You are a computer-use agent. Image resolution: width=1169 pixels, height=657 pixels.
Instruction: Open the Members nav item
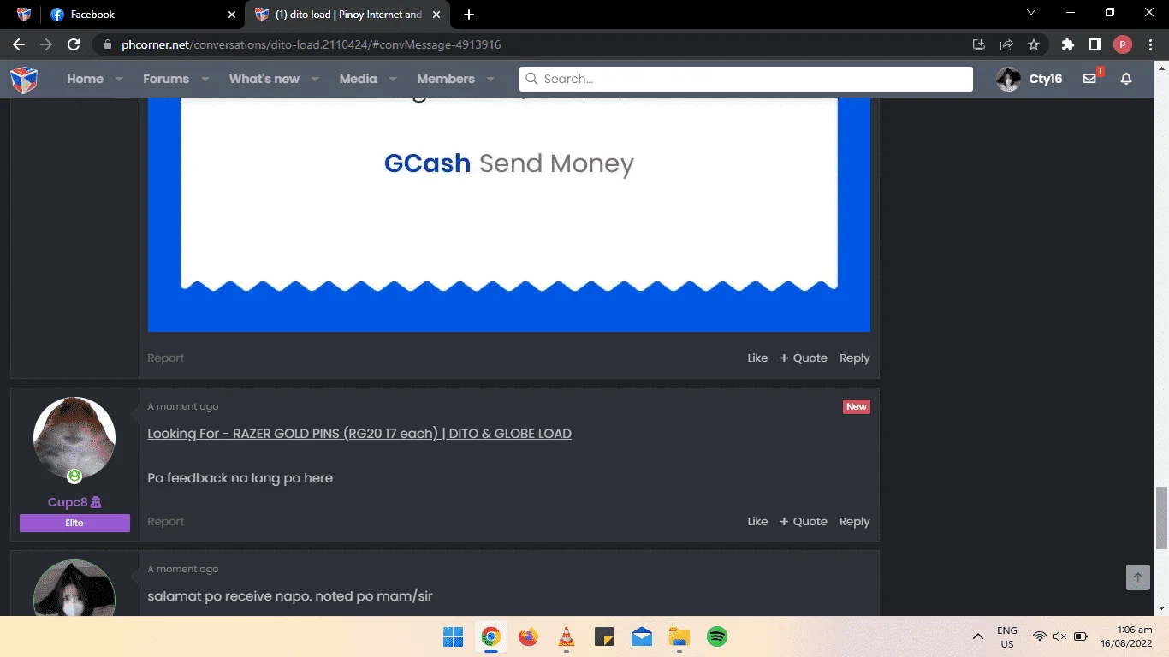[x=446, y=79]
